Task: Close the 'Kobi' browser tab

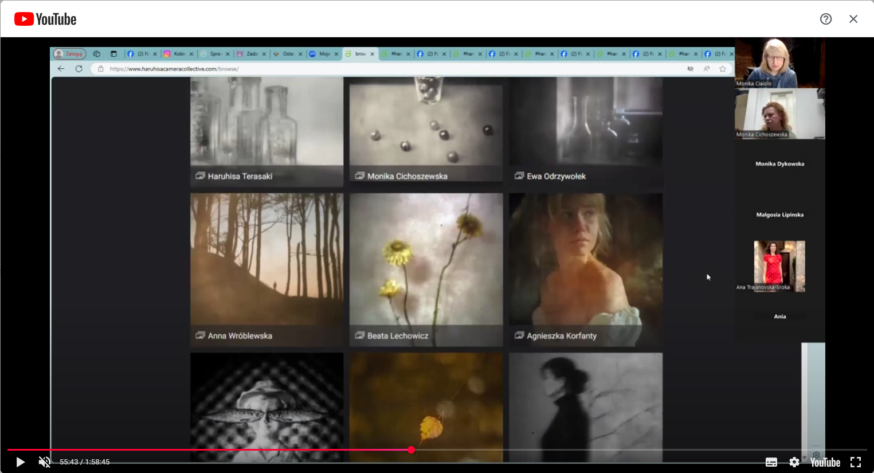Action: tap(191, 54)
